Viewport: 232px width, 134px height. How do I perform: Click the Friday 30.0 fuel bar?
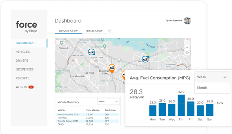191,109
